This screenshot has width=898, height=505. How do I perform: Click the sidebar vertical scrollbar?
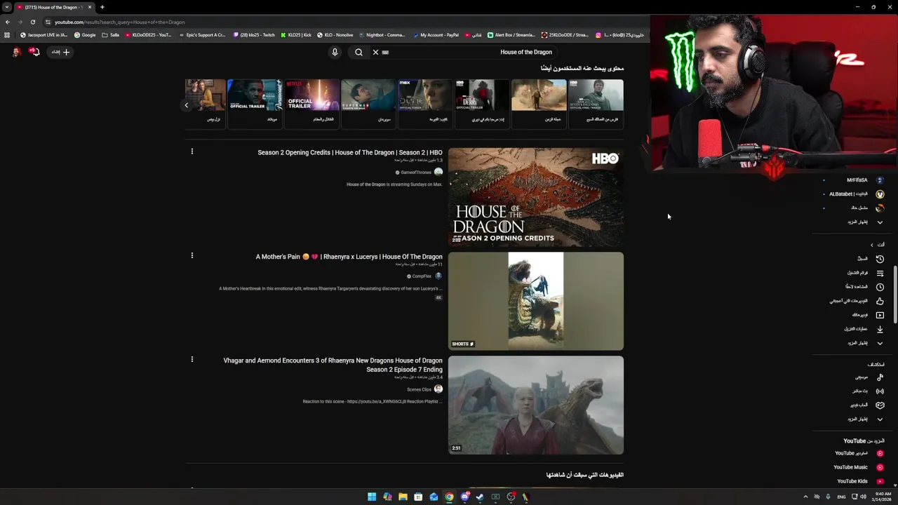(894, 295)
